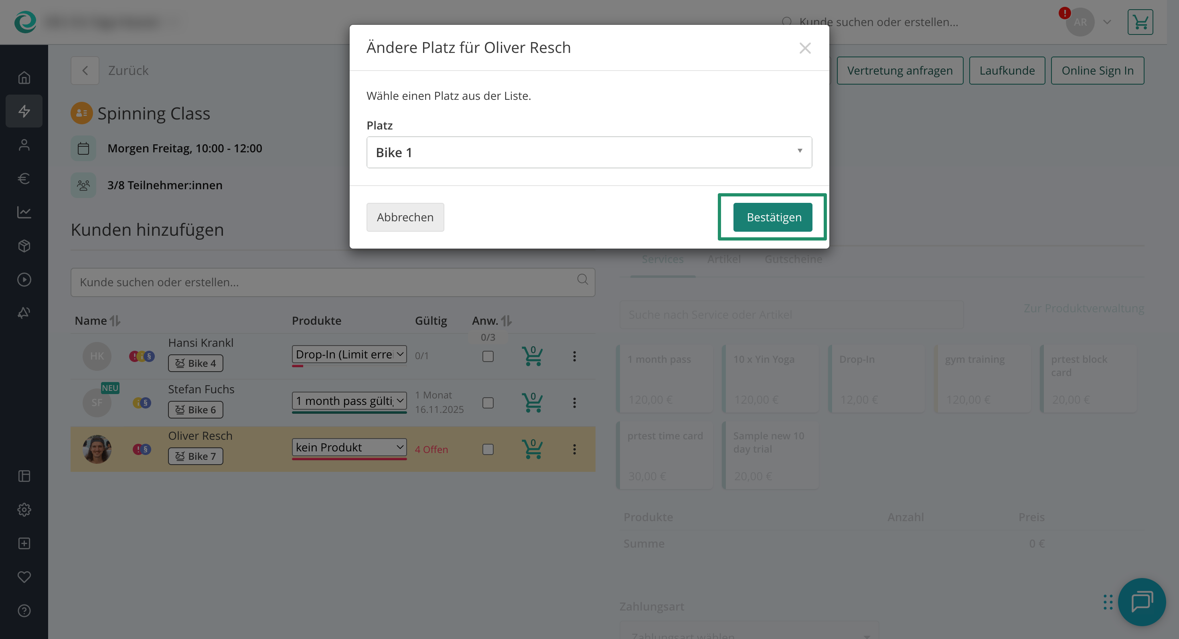The height and width of the screenshot is (639, 1179).
Task: Open the Platz dropdown showing Bike 1
Action: [x=589, y=152]
